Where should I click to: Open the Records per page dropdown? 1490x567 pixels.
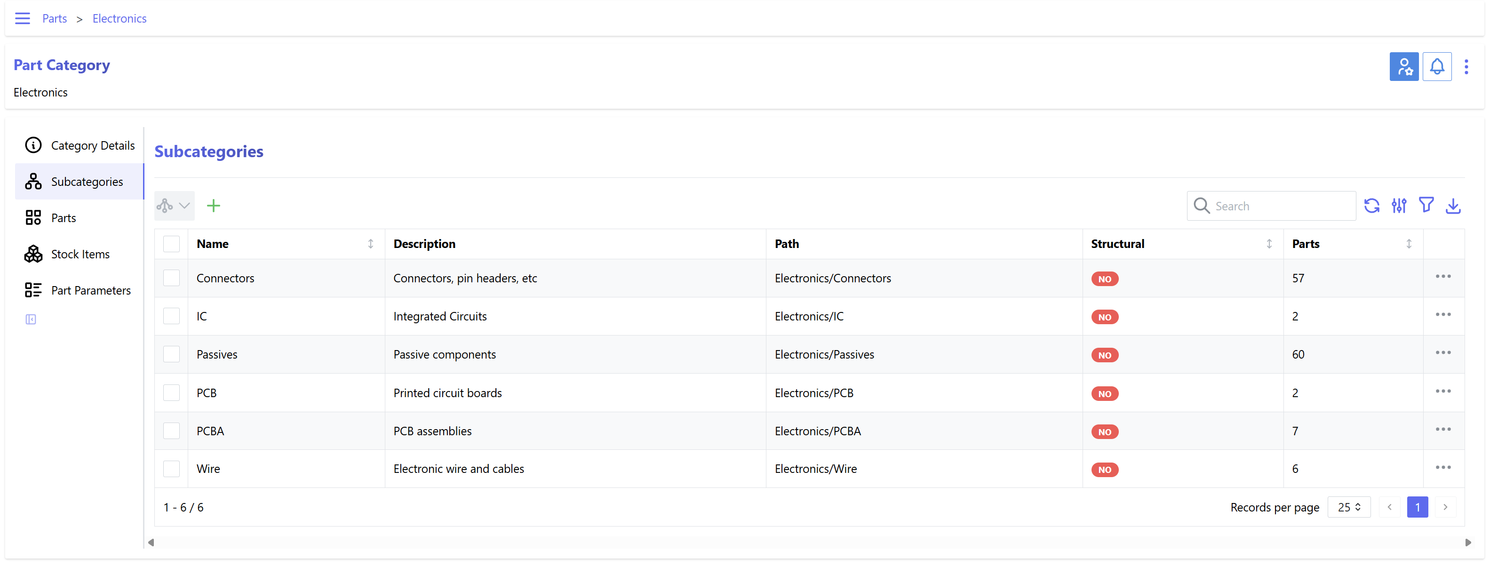[x=1348, y=507]
